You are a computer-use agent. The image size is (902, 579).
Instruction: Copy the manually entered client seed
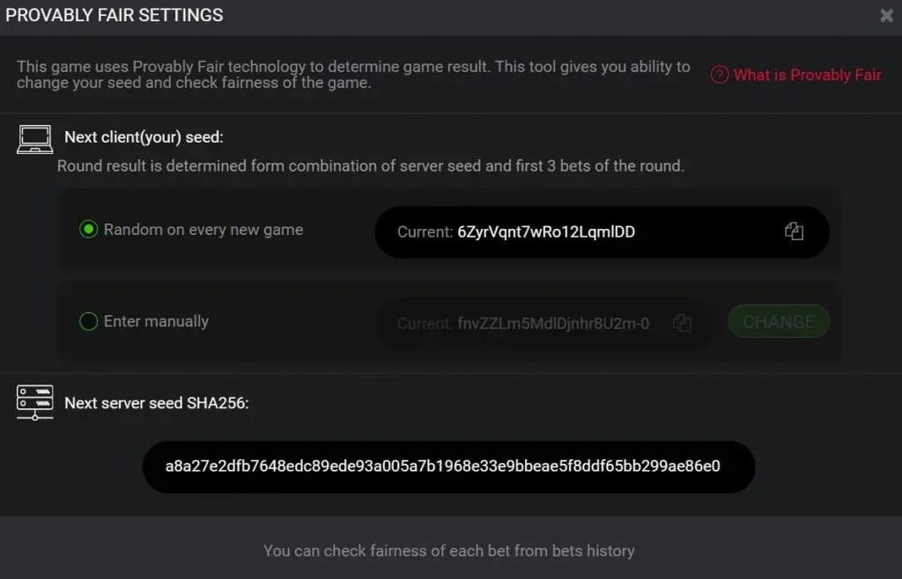[x=681, y=323]
